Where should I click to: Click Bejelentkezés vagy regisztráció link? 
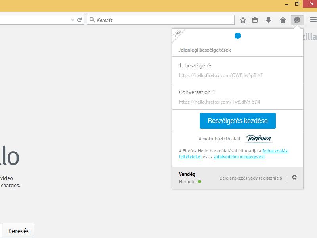(251, 178)
